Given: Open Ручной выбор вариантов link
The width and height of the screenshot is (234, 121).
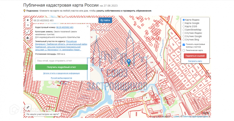Looking at the screenshot, I should [61, 78].
